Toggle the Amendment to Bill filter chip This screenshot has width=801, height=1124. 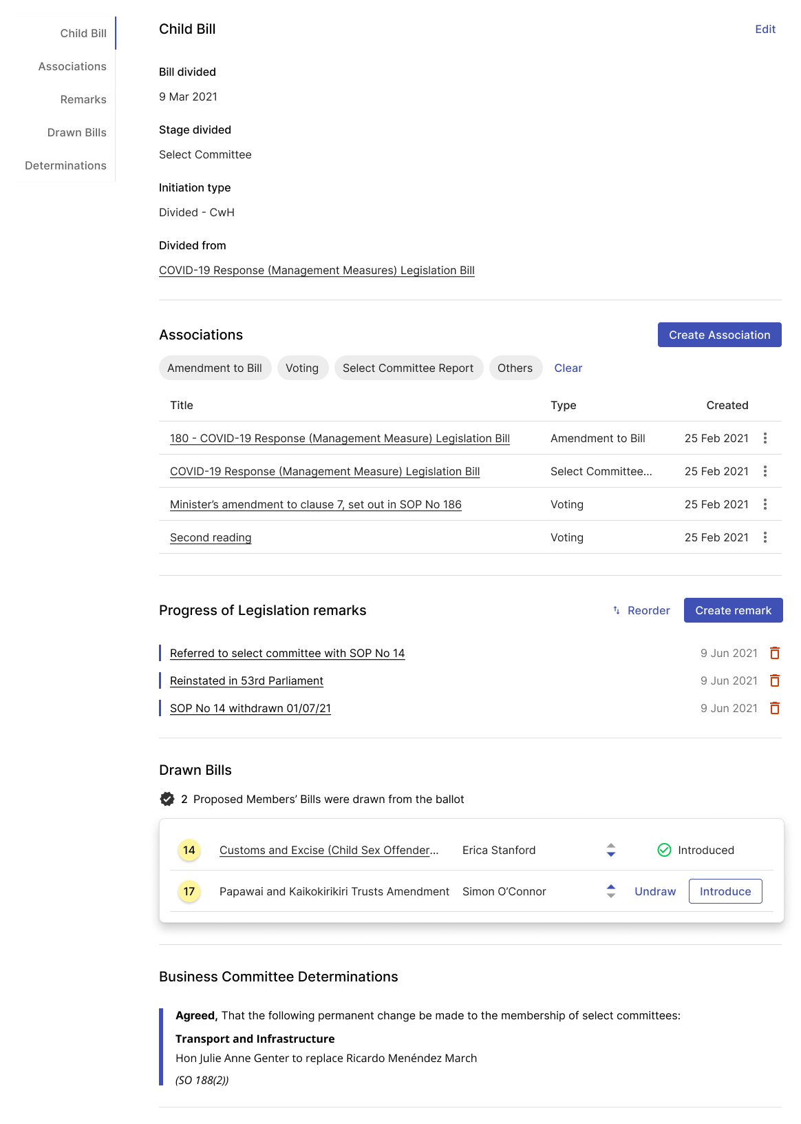pyautogui.click(x=215, y=368)
